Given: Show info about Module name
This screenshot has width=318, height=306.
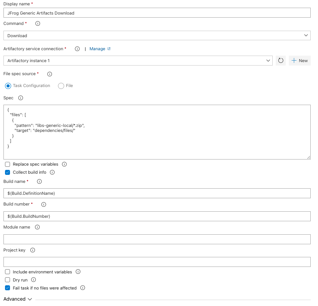Looking at the screenshot, I should (x=37, y=227).
